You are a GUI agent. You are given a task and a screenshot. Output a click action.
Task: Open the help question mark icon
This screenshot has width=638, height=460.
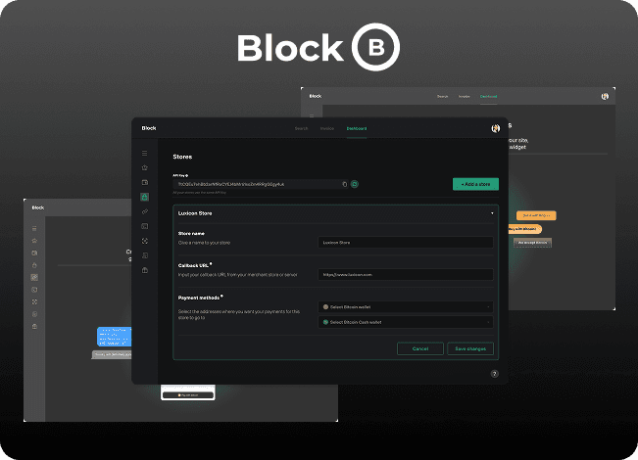coord(494,374)
